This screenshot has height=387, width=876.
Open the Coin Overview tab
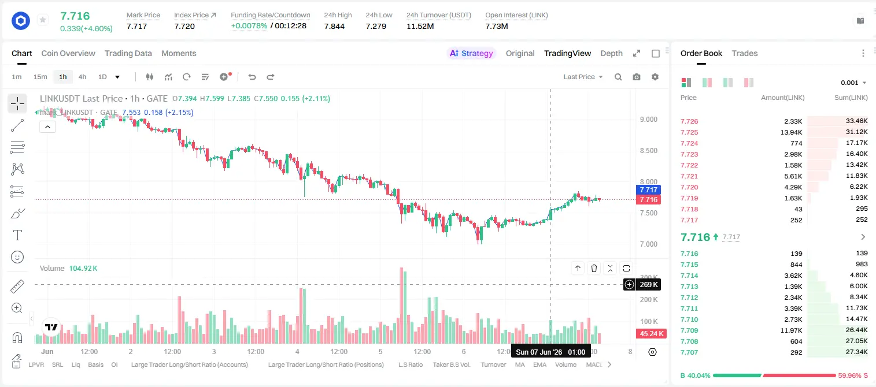tap(68, 53)
